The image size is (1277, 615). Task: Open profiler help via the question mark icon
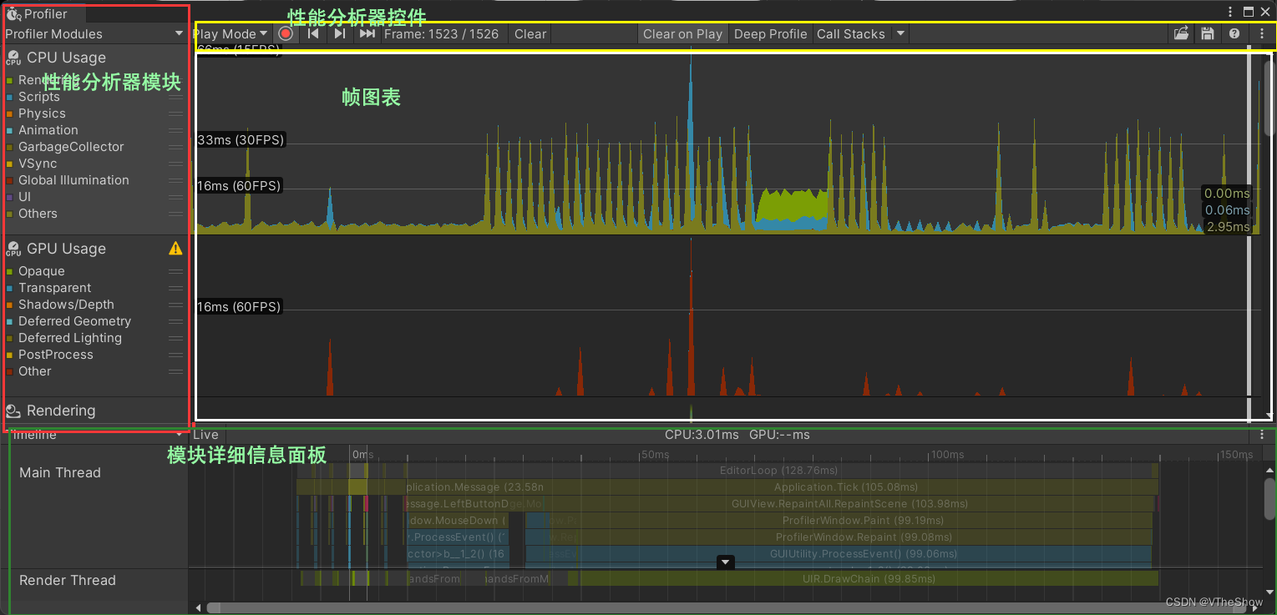point(1234,33)
